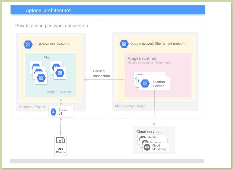Click Private peering network connection heading
233x170 pixels.
[51, 26]
